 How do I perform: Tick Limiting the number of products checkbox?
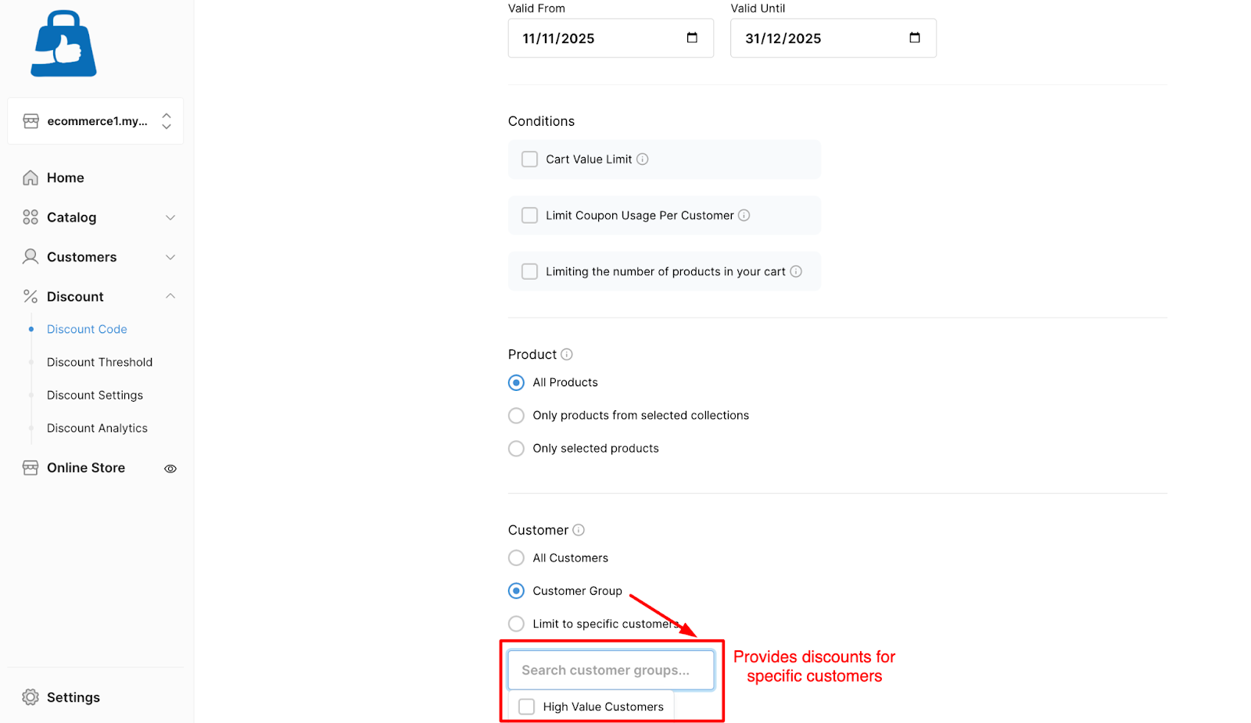tap(529, 272)
